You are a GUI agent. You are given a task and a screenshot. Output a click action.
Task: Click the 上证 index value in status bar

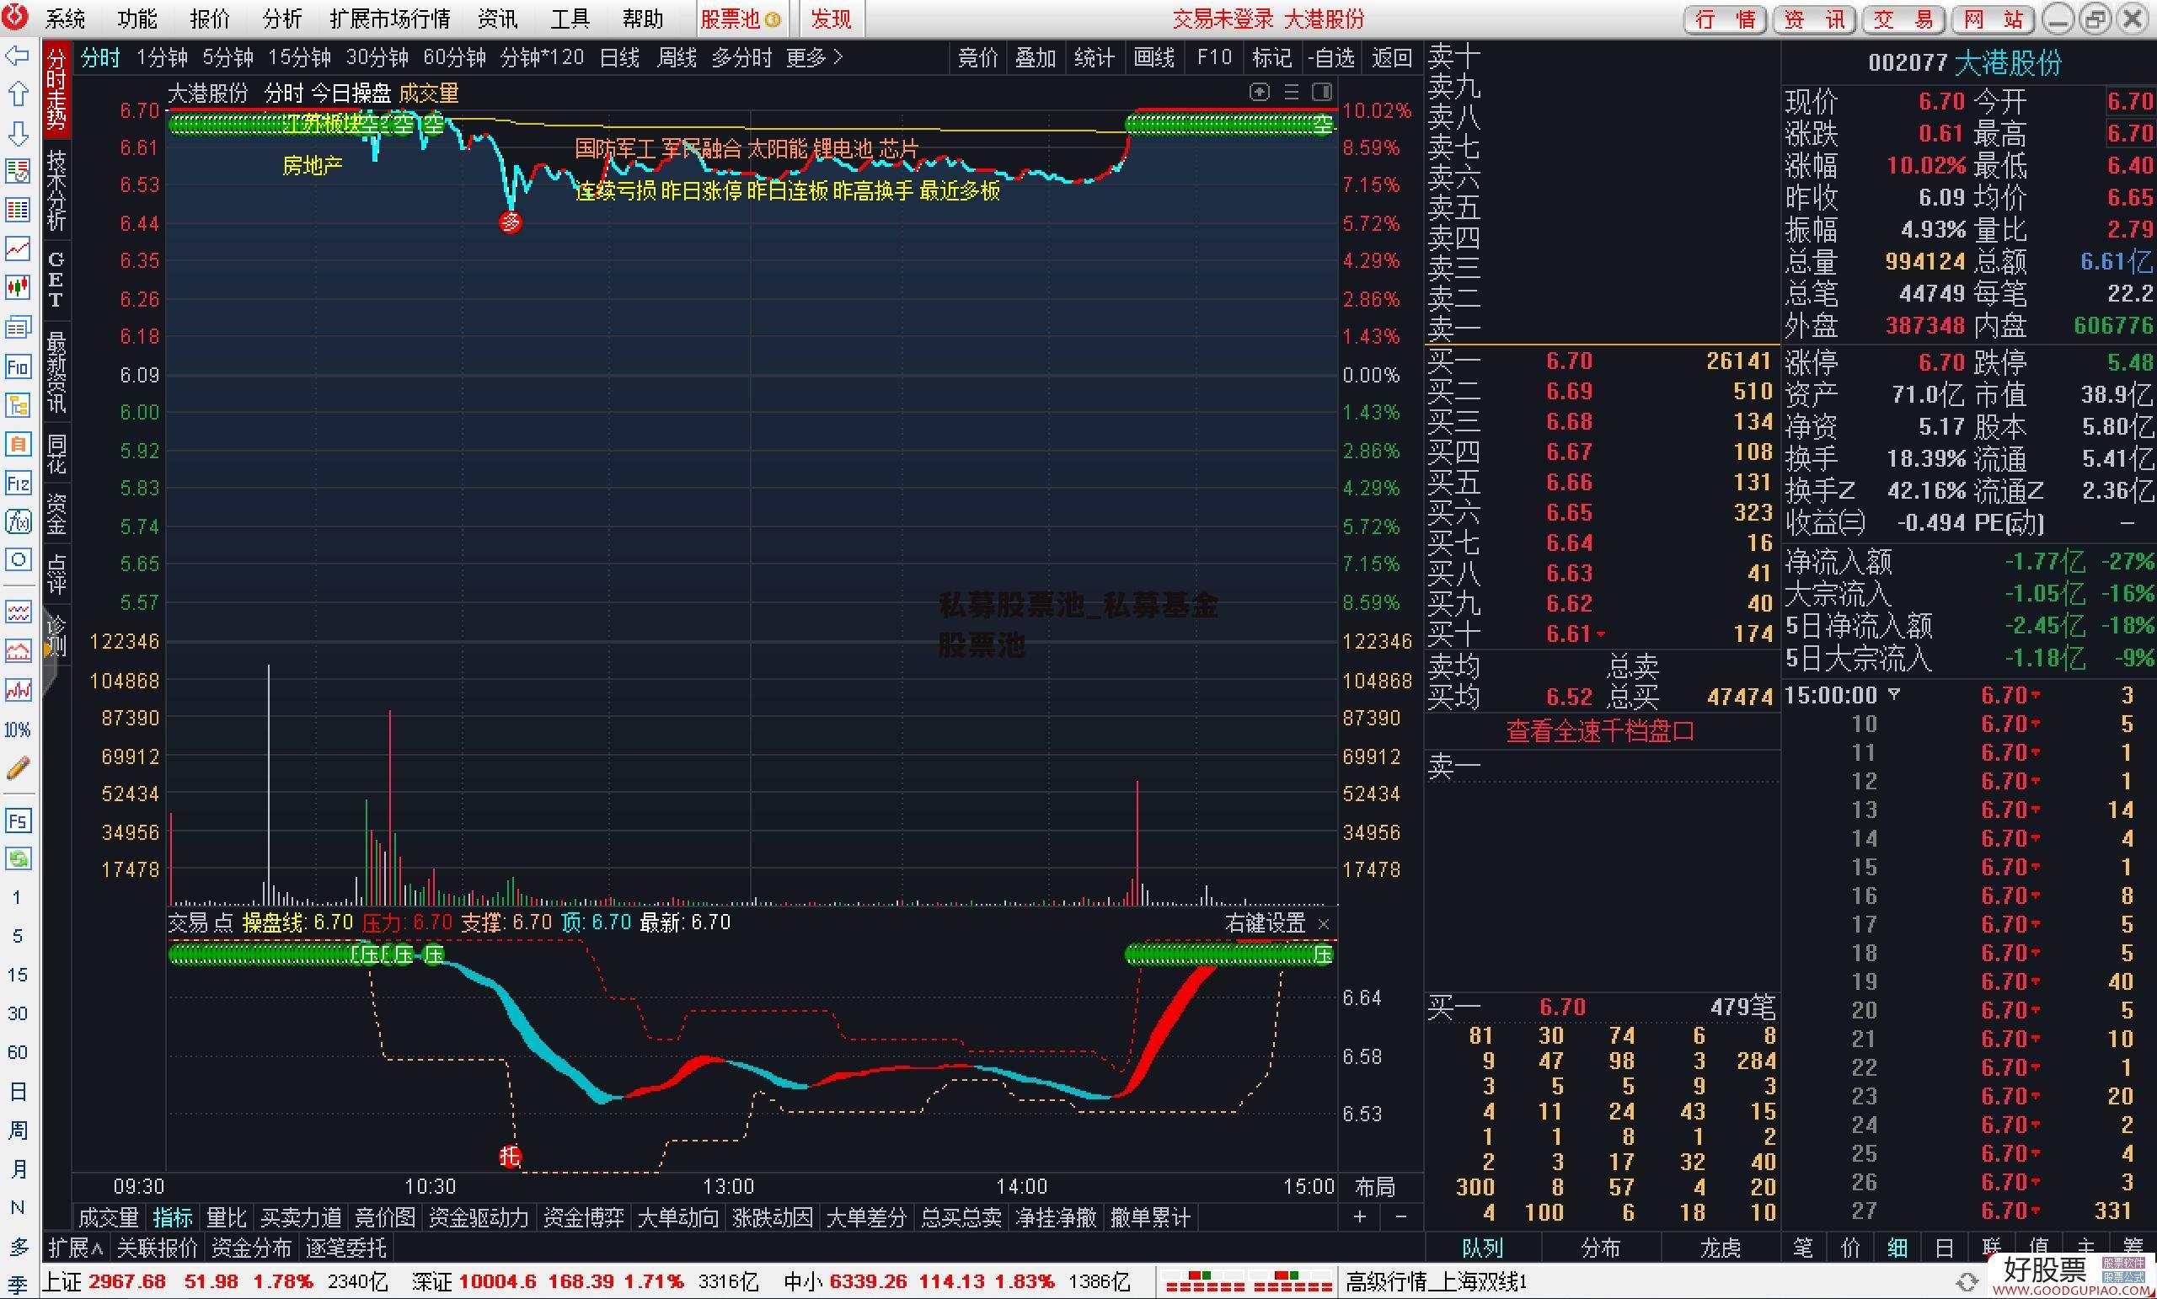click(128, 1281)
